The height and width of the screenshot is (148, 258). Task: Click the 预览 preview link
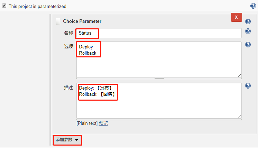(x=103, y=123)
